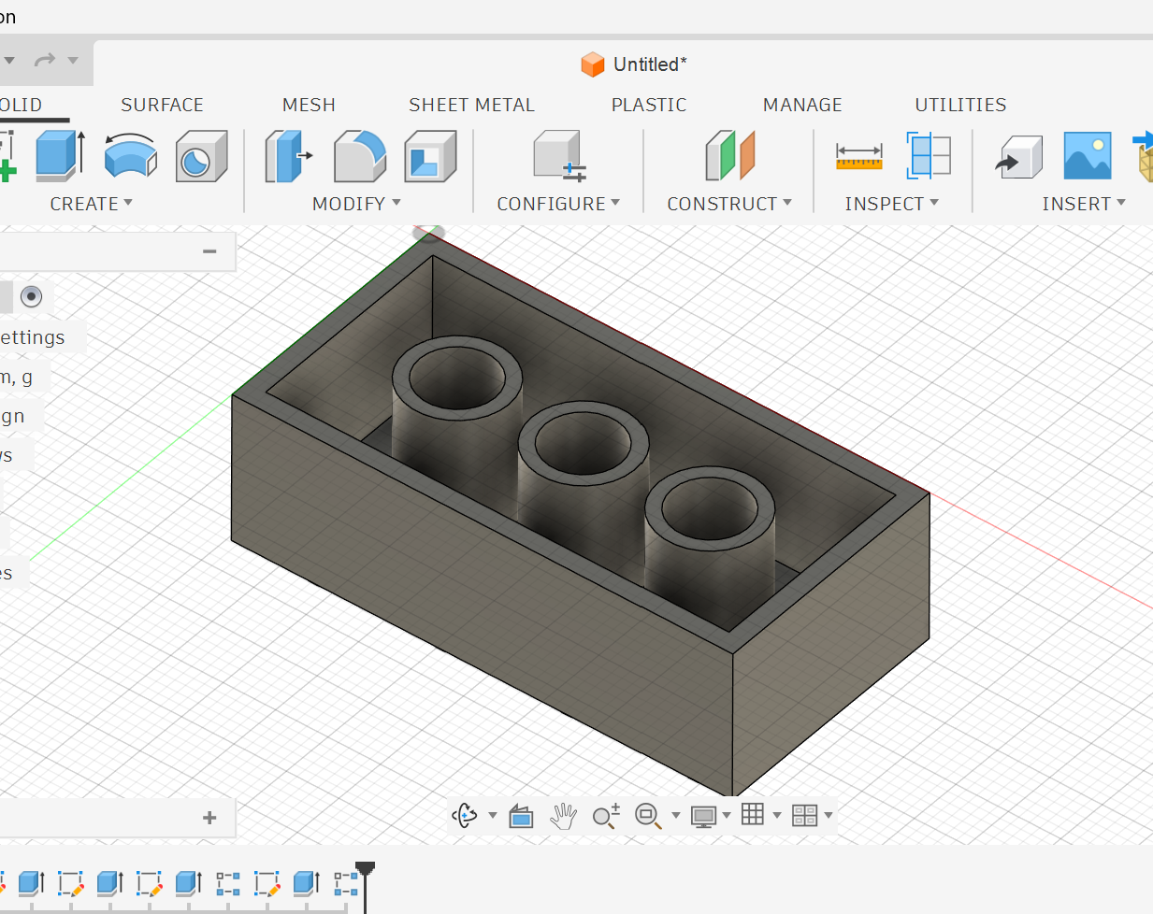Switch to the SHEET METAL tab

click(x=471, y=105)
